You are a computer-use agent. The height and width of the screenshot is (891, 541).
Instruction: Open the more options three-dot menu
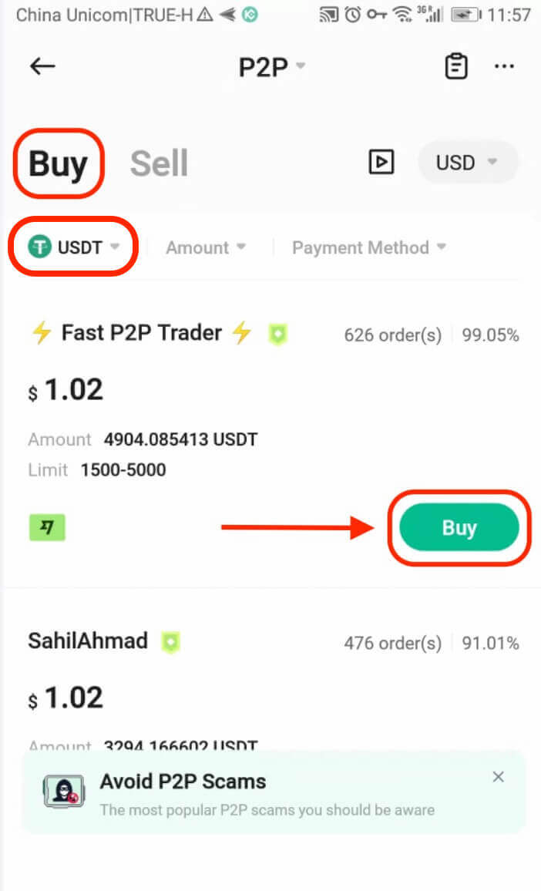point(505,66)
